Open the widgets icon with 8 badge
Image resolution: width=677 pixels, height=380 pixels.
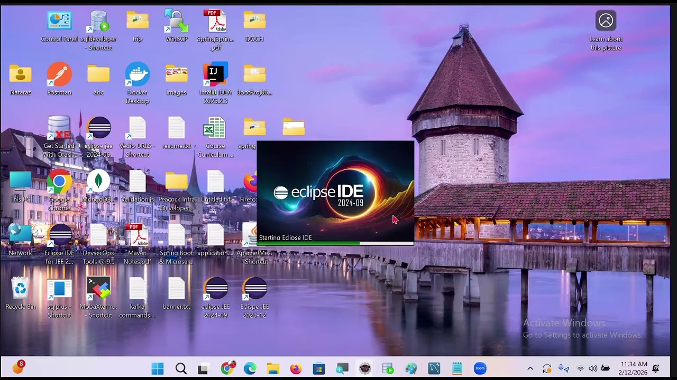[18, 367]
